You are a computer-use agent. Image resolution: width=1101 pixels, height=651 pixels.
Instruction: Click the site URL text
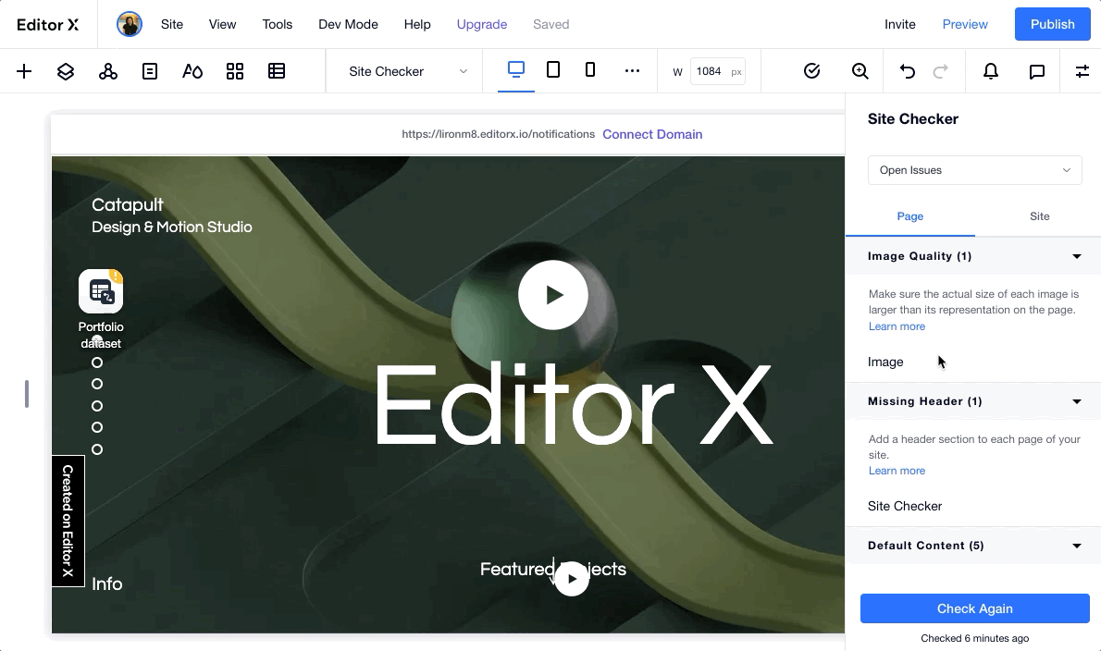click(x=498, y=134)
